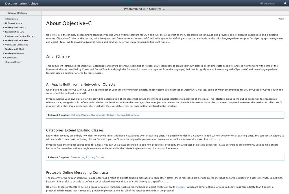Go to the Next page link
This screenshot has width=289, height=194.
[x=281, y=19]
